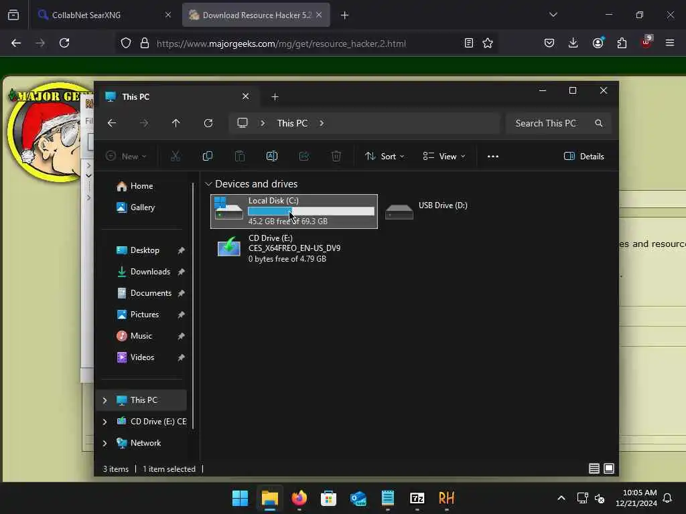This screenshot has width=686, height=514.
Task: Switch to CollabNet SearXNG browser tab
Action: (105, 15)
